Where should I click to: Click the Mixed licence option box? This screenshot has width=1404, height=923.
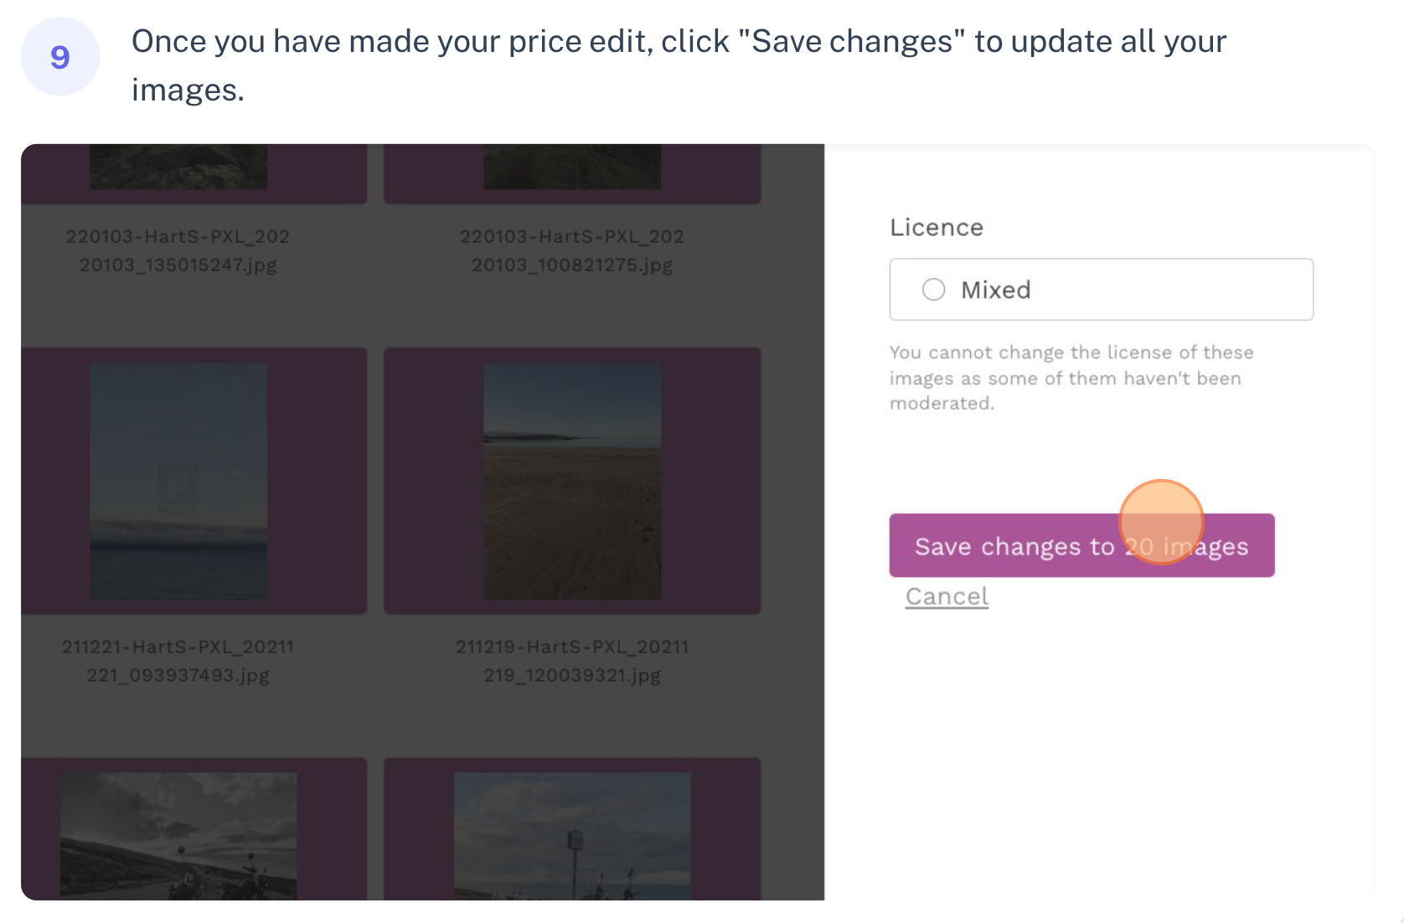coord(1101,289)
